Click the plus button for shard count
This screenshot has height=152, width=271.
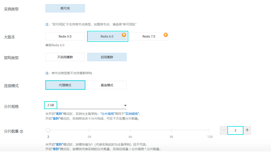[247, 130]
